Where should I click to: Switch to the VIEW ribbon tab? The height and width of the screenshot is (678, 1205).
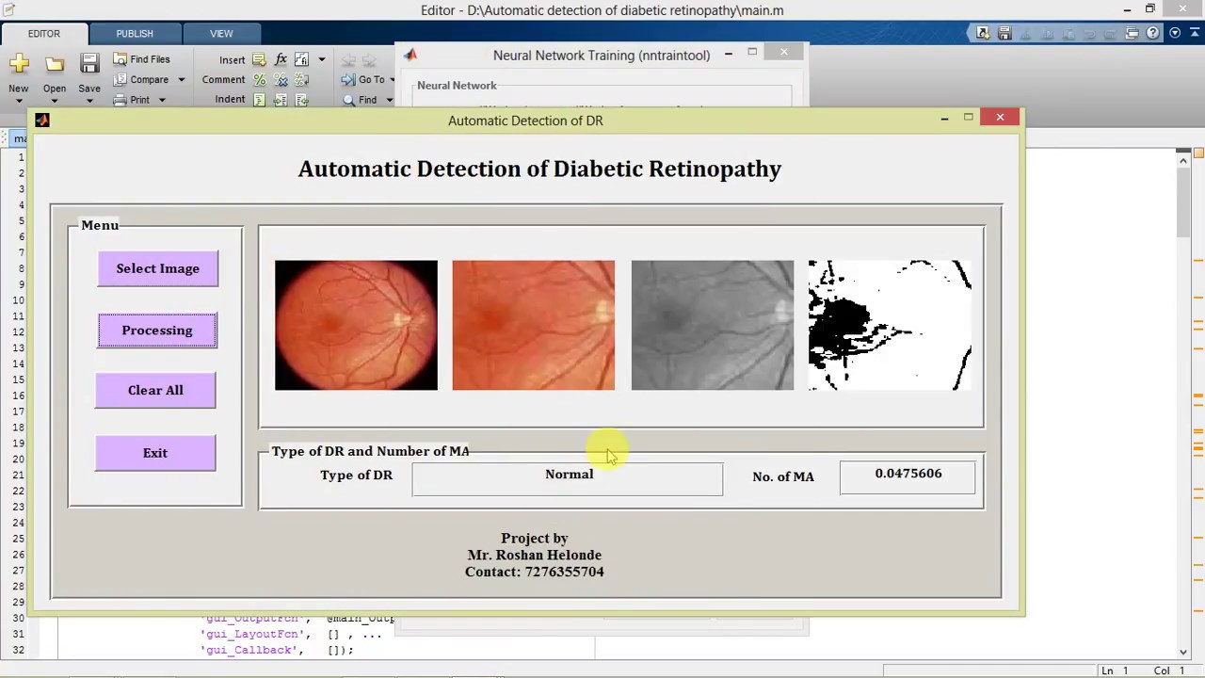[221, 34]
